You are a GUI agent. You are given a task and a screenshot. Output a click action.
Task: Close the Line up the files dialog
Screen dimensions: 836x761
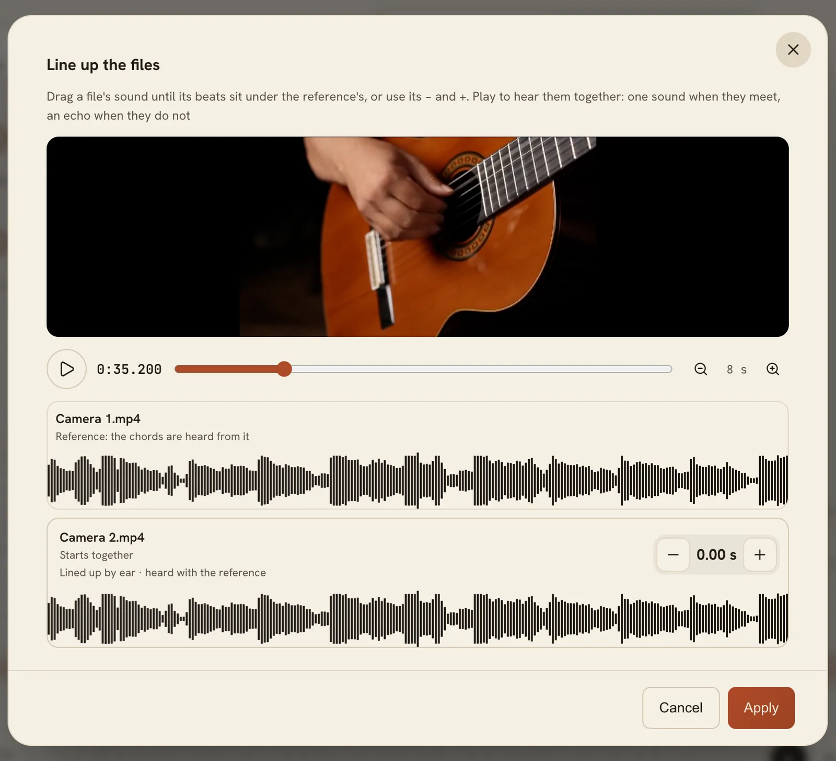793,50
